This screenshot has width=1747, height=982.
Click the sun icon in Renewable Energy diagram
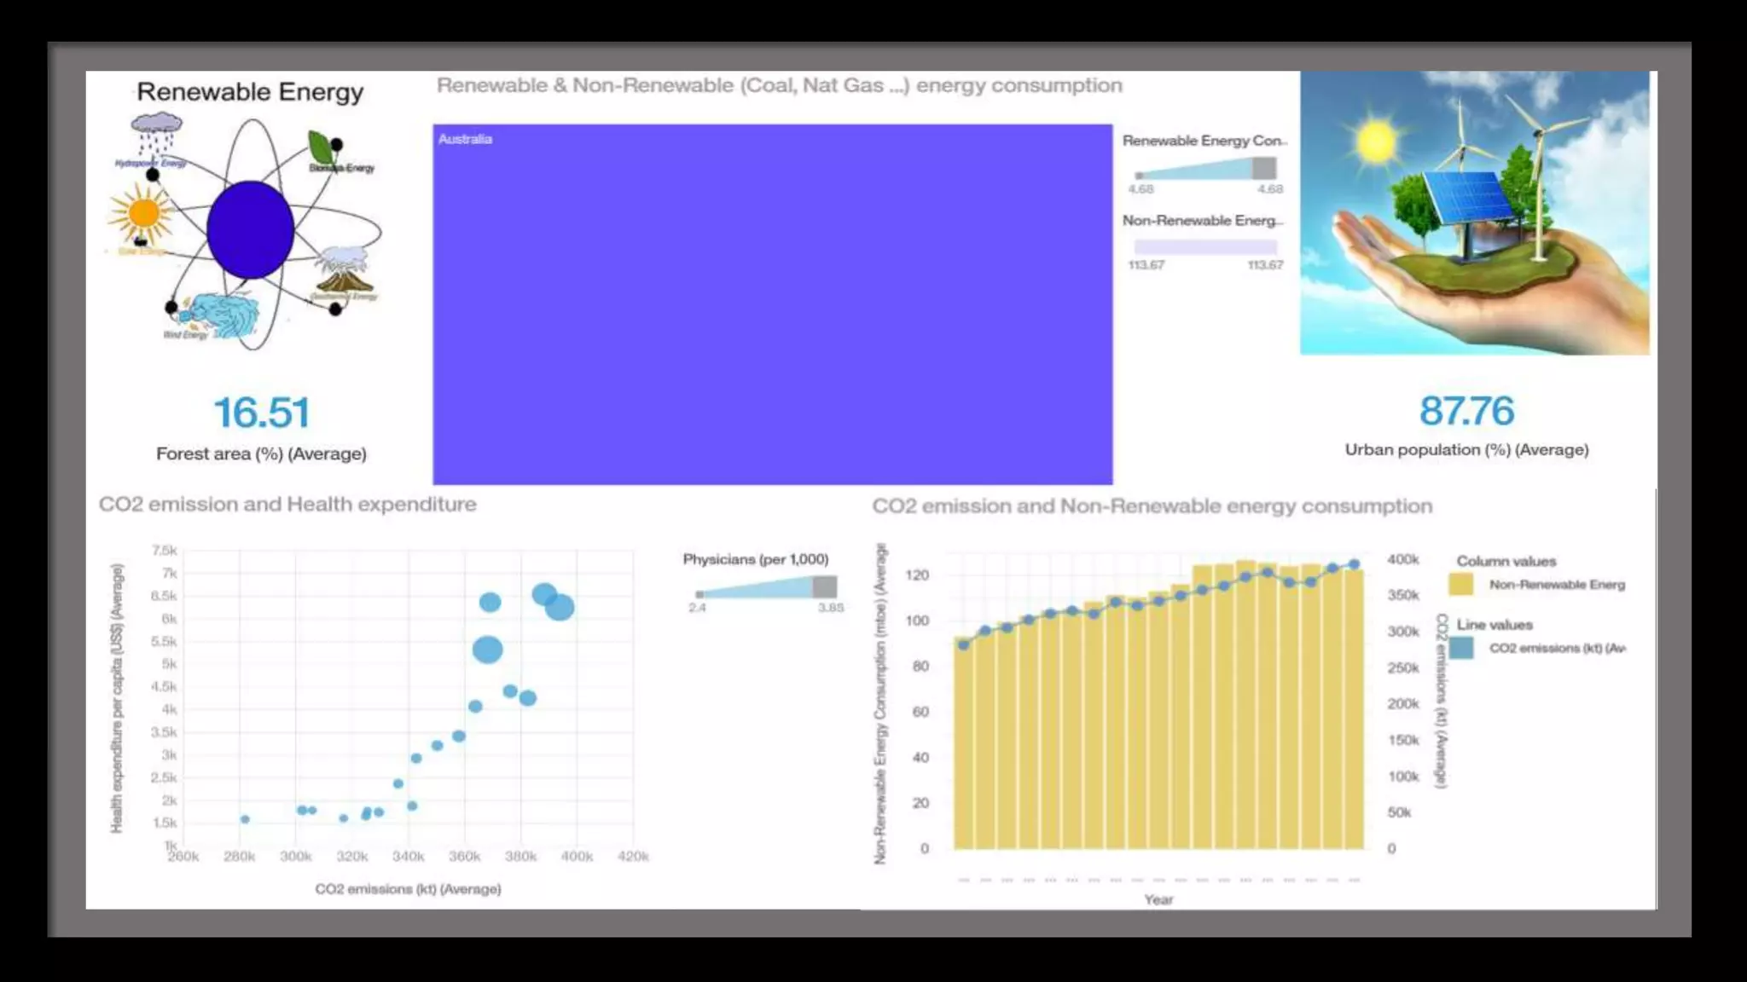(142, 213)
